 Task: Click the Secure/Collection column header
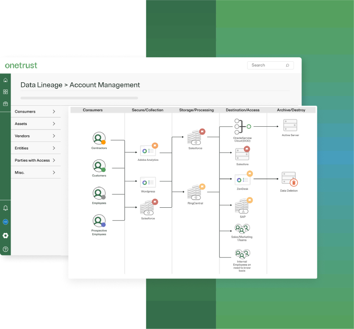tap(148, 110)
